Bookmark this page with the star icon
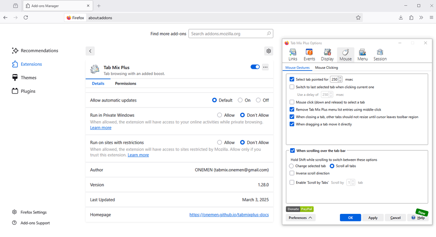 pos(358,18)
